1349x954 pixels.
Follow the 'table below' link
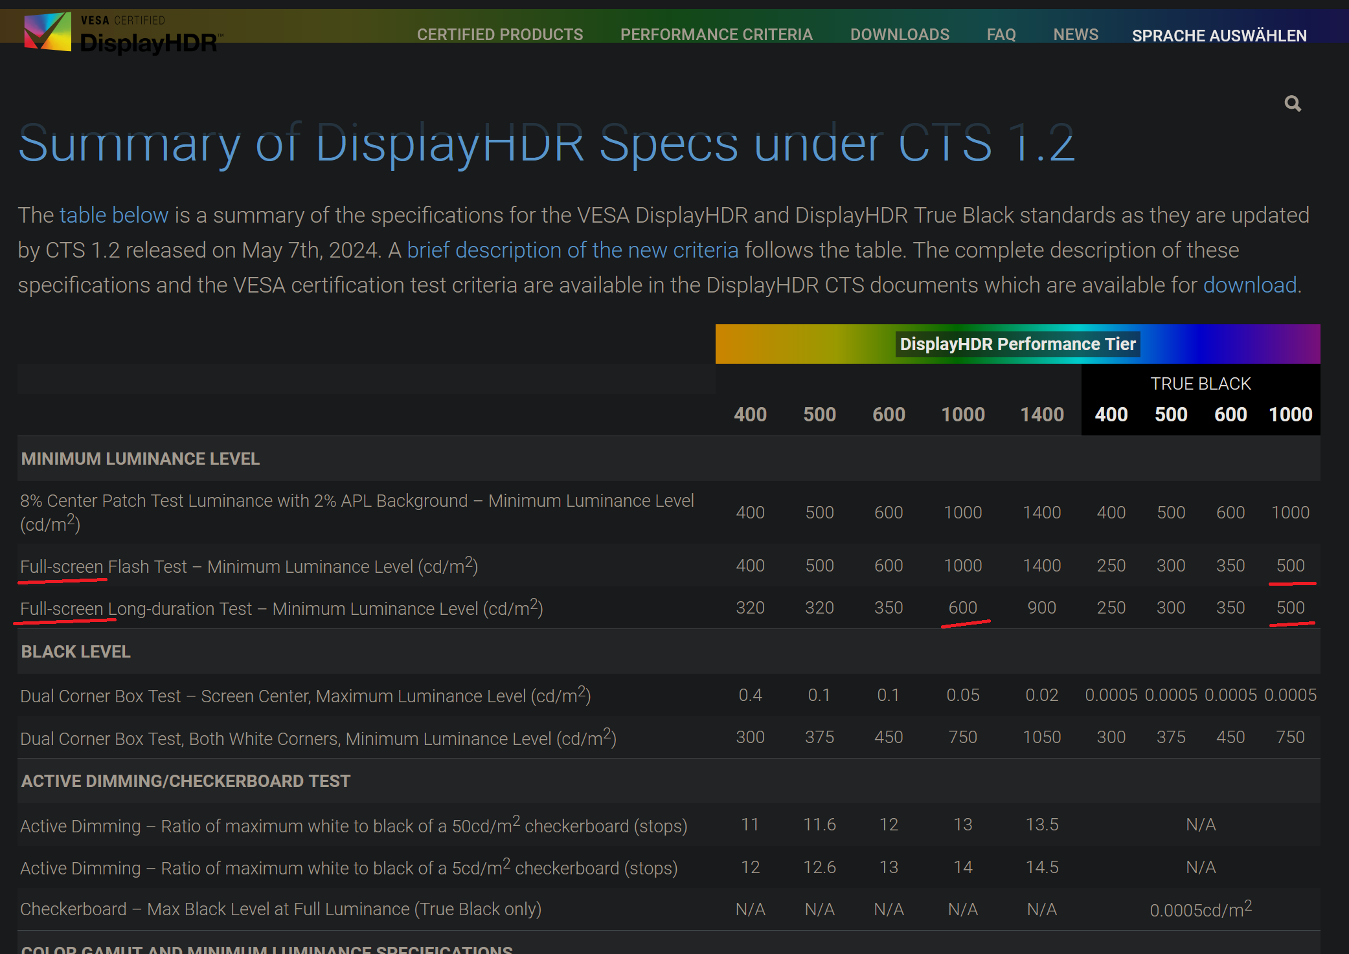coord(114,215)
